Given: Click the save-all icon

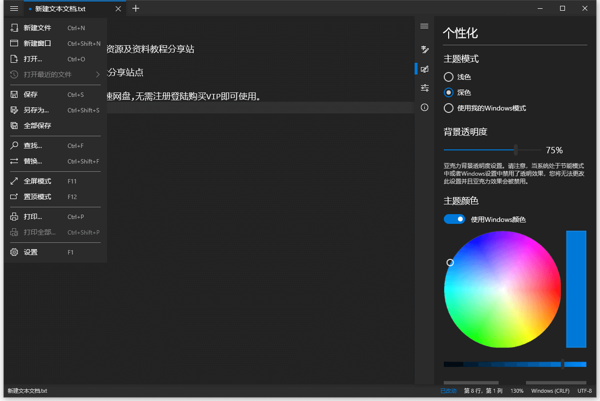Looking at the screenshot, I should tap(14, 126).
